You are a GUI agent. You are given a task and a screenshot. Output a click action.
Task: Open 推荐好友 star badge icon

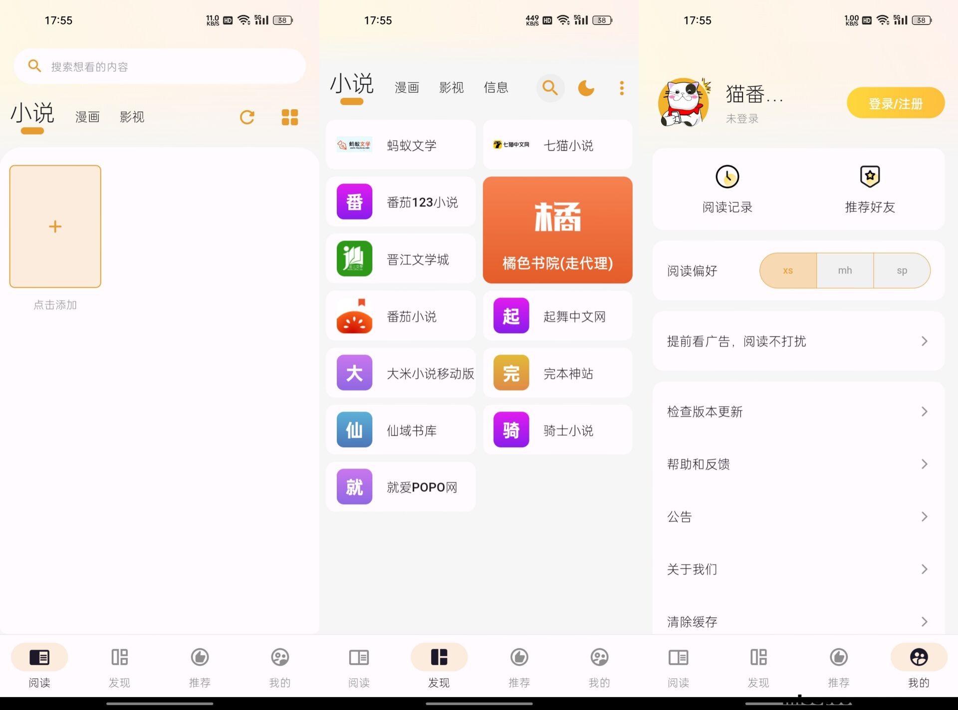pos(870,176)
